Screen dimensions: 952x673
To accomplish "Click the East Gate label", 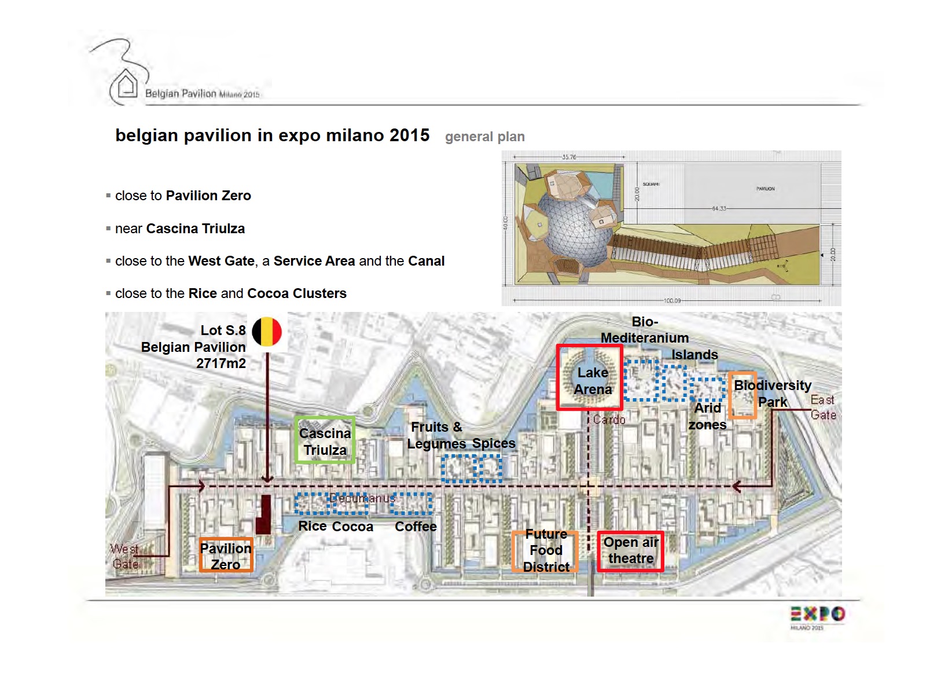I will pos(822,407).
